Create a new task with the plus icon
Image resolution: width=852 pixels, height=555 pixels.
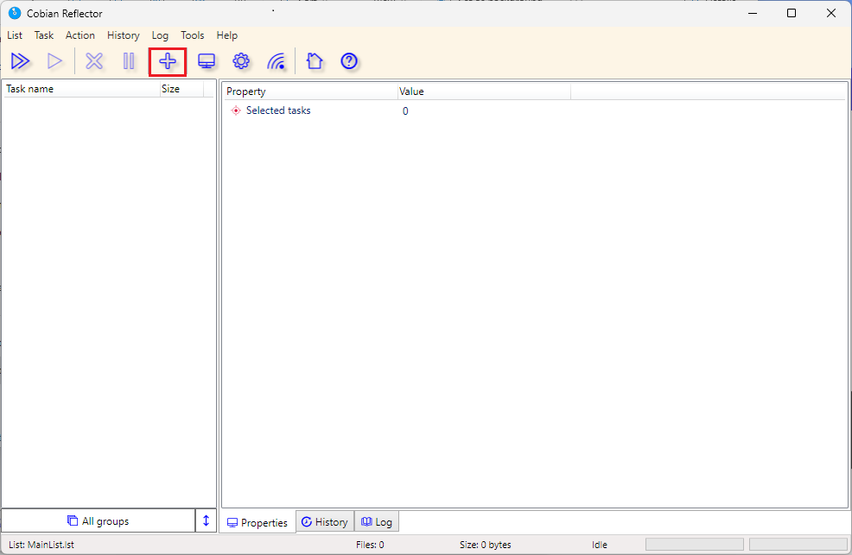pos(168,61)
